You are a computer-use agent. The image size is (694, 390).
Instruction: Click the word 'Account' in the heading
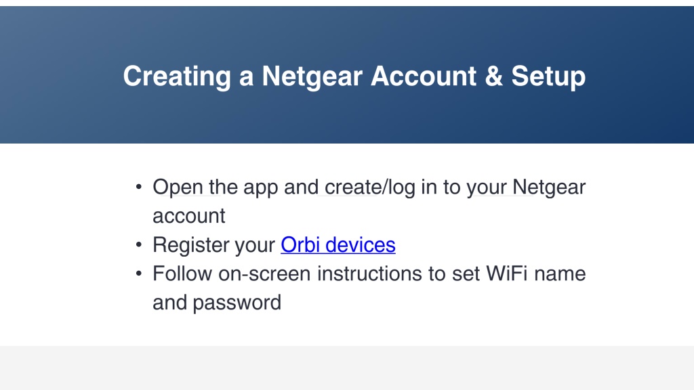[424, 77]
